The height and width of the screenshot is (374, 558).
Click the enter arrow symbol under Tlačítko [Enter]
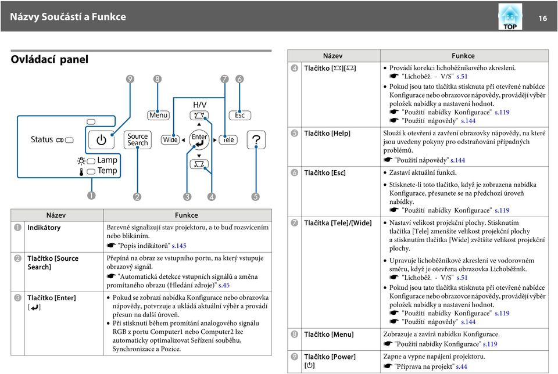[34, 307]
